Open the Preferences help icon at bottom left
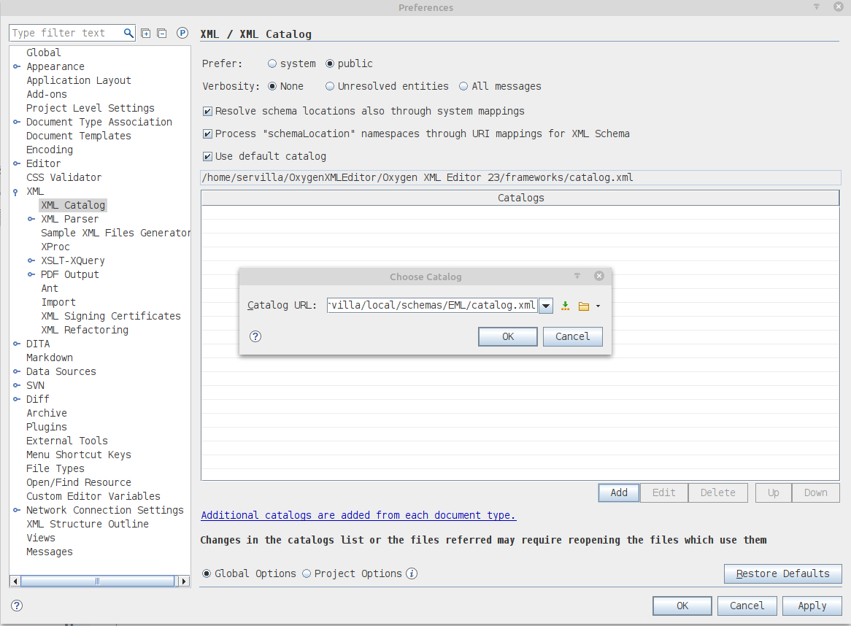 pyautogui.click(x=17, y=606)
